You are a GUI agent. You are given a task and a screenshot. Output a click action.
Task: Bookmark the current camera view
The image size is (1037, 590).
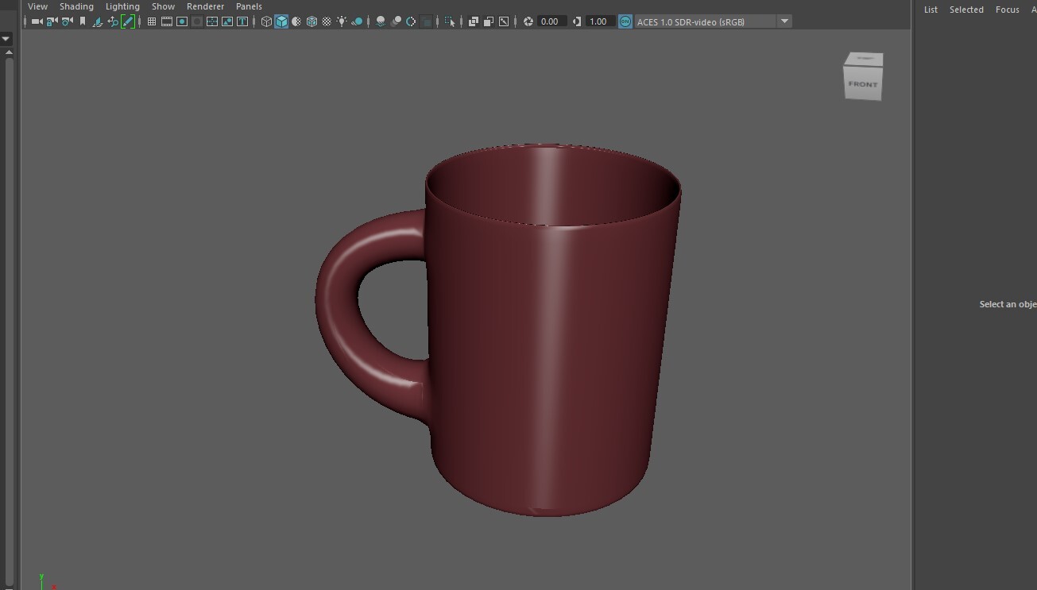tap(81, 21)
